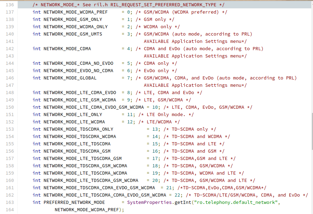Select the NETWORK_MODE_WCDMA_PREF identifier on line 137
Image resolution: width=313 pixels, height=214 pixels.
(x=75, y=12)
